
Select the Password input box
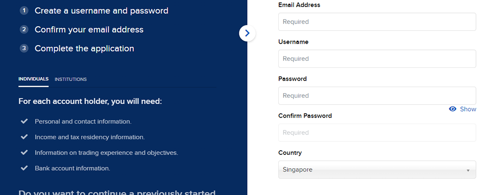(377, 95)
